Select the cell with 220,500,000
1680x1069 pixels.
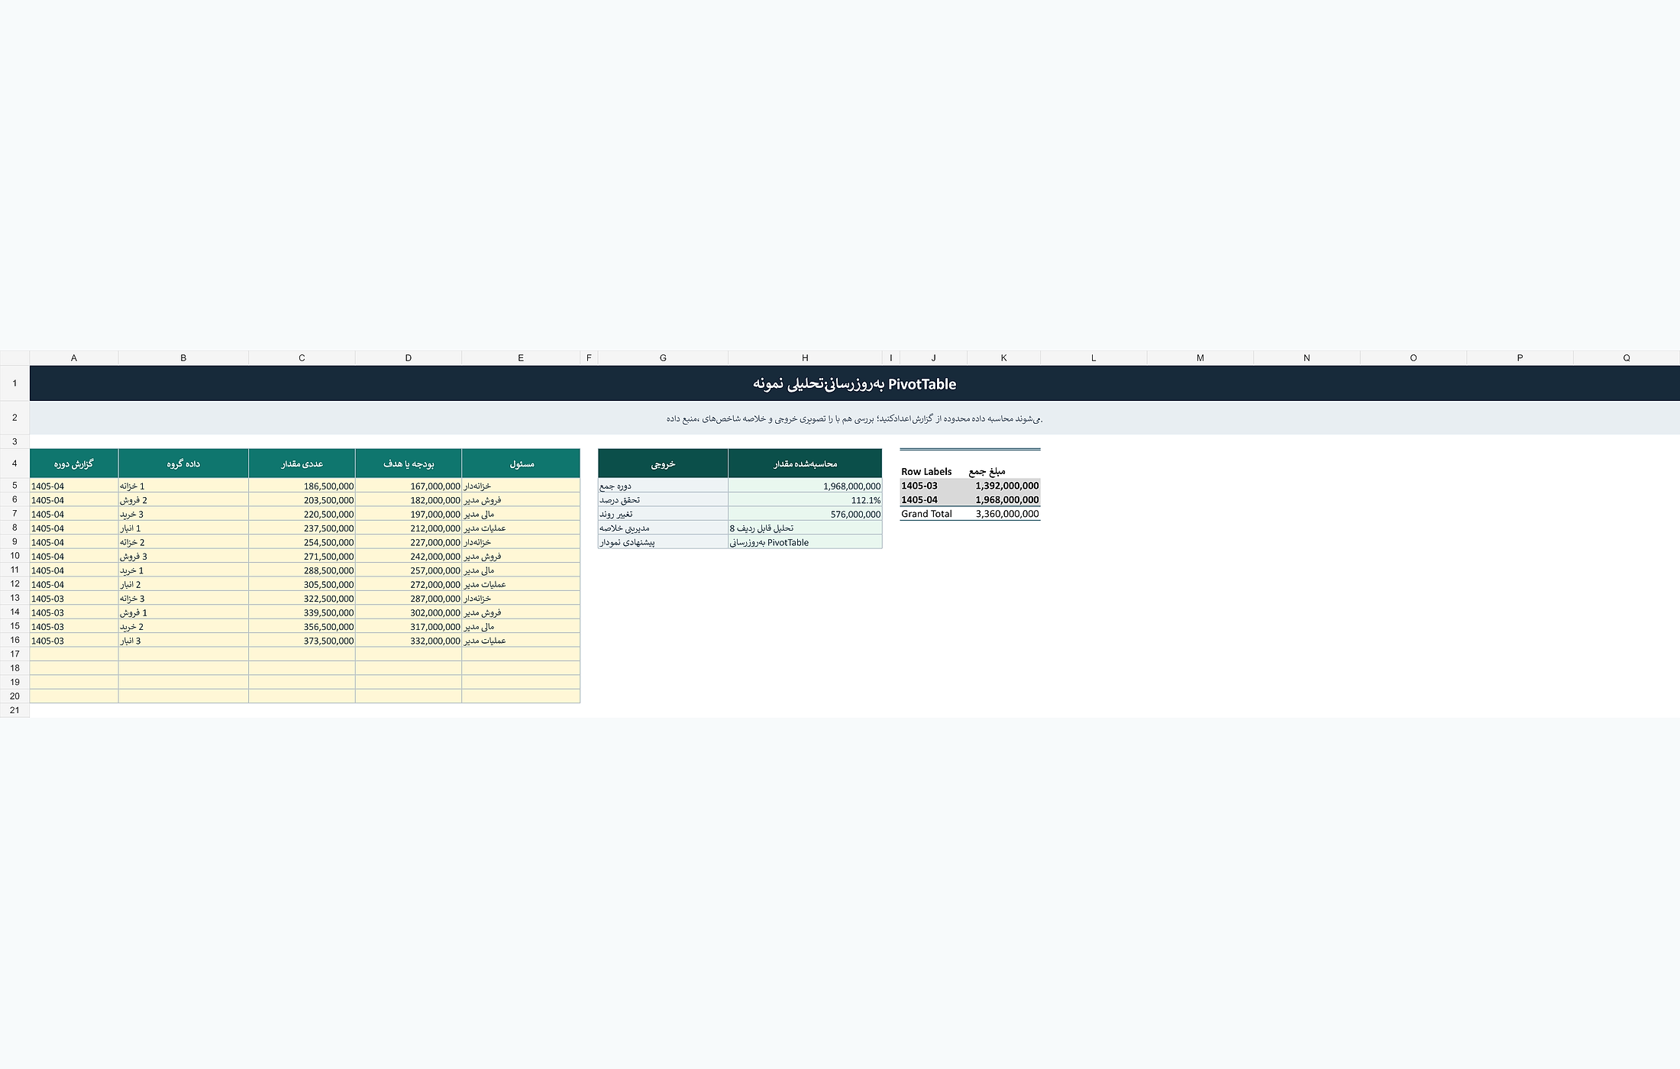click(x=302, y=514)
